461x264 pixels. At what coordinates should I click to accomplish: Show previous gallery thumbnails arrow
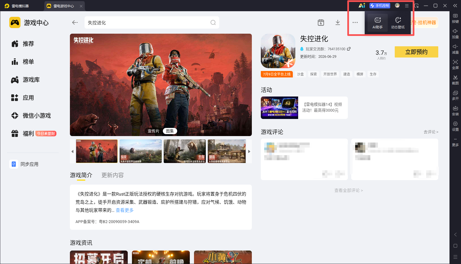pos(72,151)
